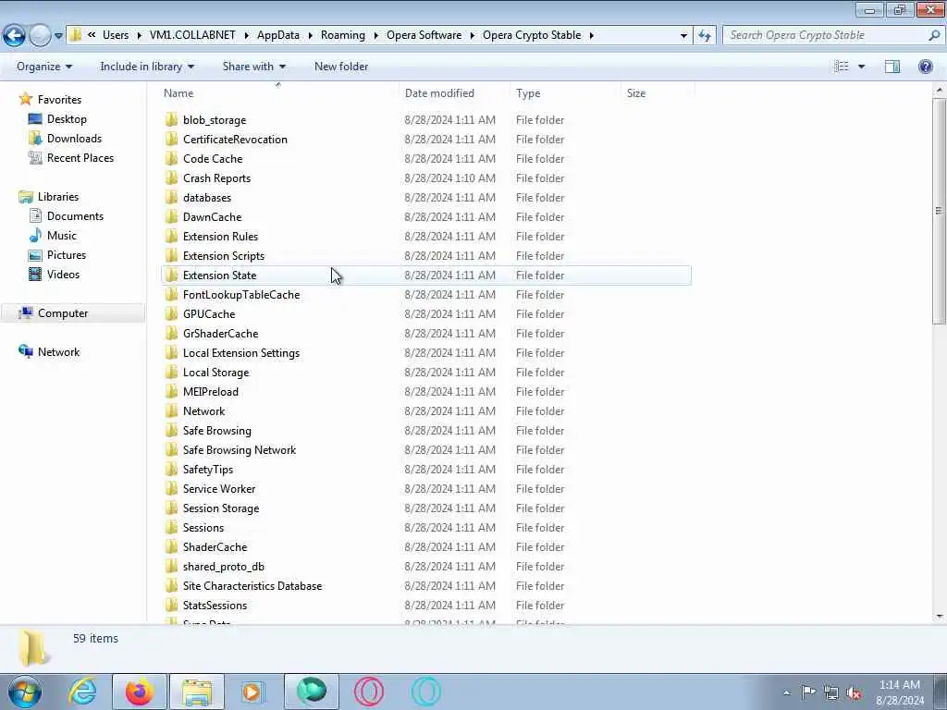947x710 pixels.
Task: Expand the arrow after AppData breadcrumb
Action: pos(311,36)
